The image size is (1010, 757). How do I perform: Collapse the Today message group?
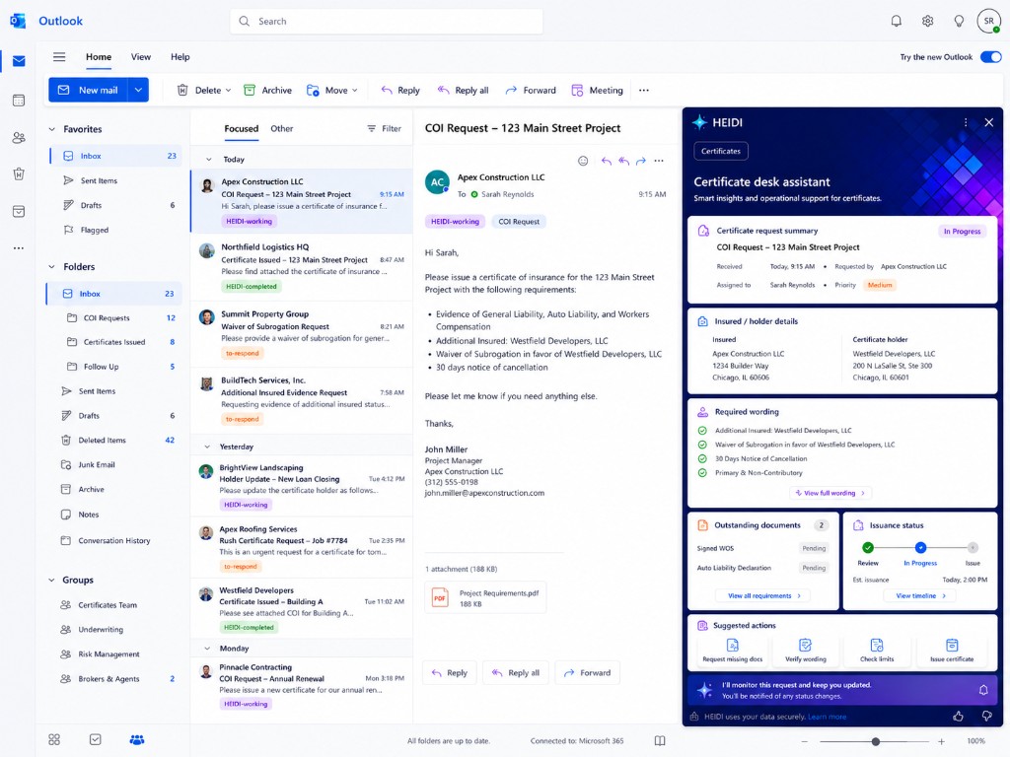(x=208, y=159)
